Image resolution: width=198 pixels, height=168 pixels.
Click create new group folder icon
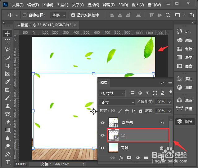click(x=146, y=157)
